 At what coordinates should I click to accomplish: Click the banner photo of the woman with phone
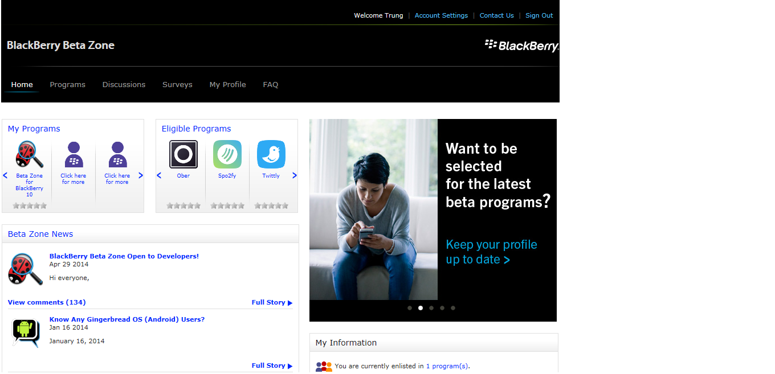tap(373, 209)
